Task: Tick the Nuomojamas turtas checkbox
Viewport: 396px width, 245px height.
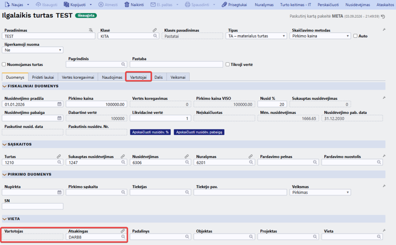Action: tap(4, 64)
